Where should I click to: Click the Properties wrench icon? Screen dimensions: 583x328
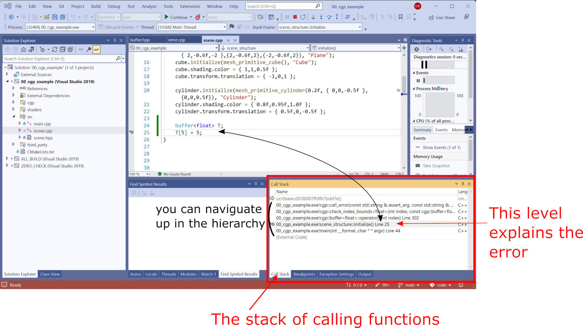pyautogui.click(x=89, y=49)
